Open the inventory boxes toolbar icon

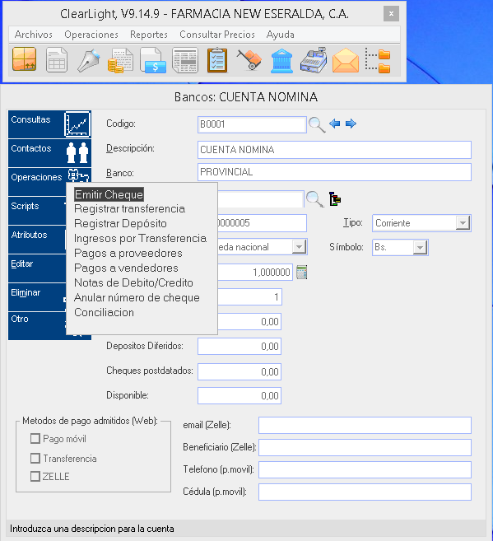tap(25, 59)
